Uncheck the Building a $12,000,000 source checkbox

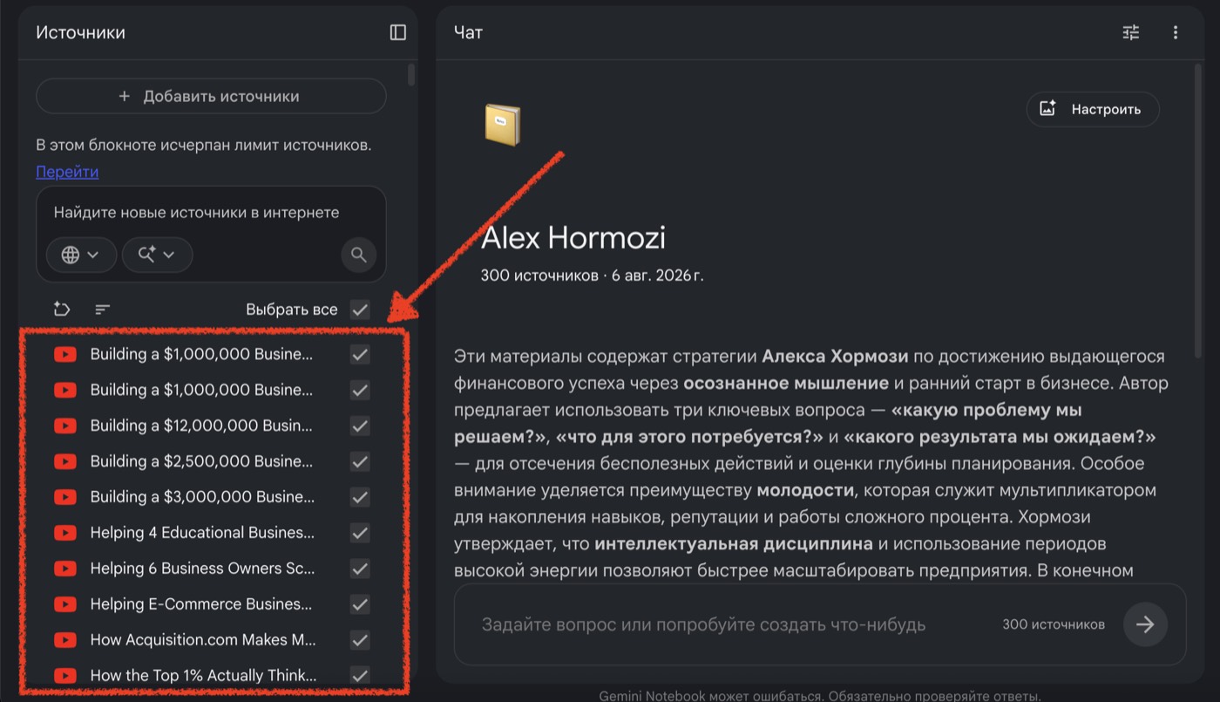pos(360,426)
